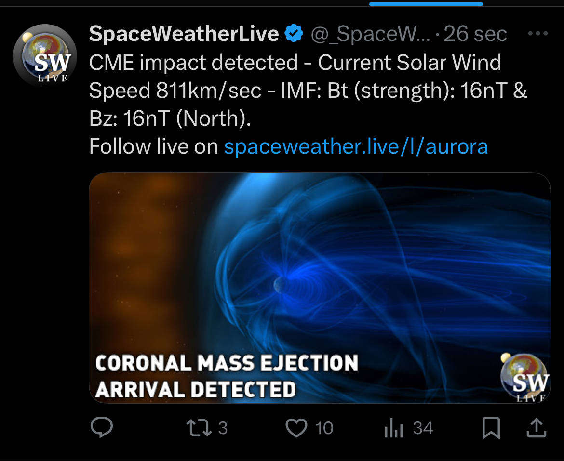Bookmark the SpaceWeatherLive tweet
The height and width of the screenshot is (461, 564).
coord(491,428)
